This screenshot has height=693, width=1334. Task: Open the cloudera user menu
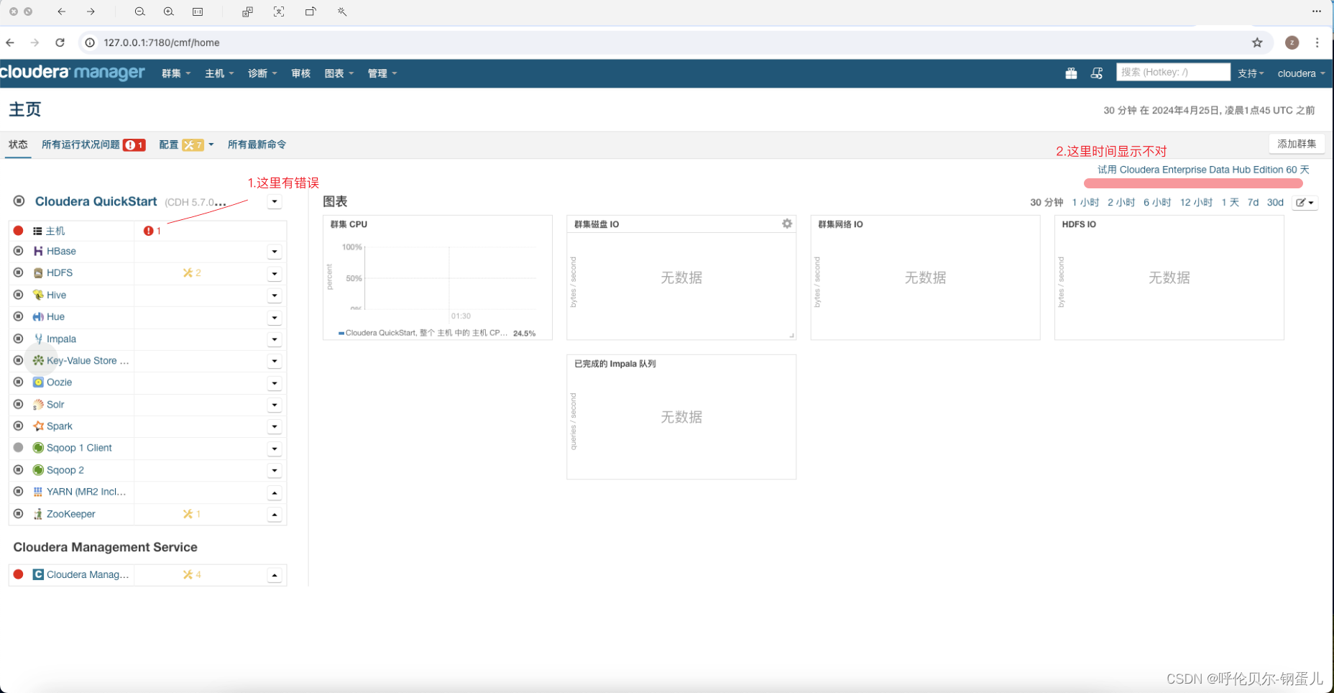click(1301, 73)
